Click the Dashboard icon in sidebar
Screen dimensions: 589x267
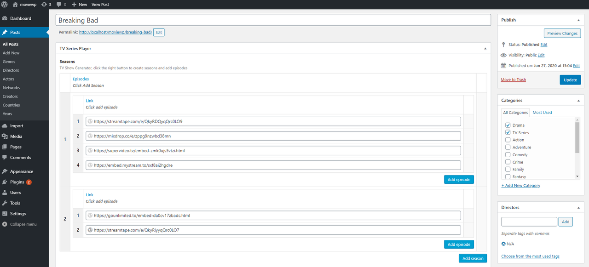5,18
